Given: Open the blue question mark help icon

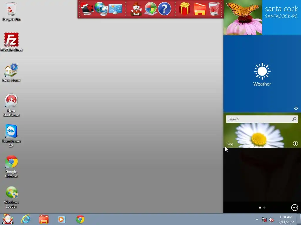Looking at the screenshot, I should pos(165,9).
